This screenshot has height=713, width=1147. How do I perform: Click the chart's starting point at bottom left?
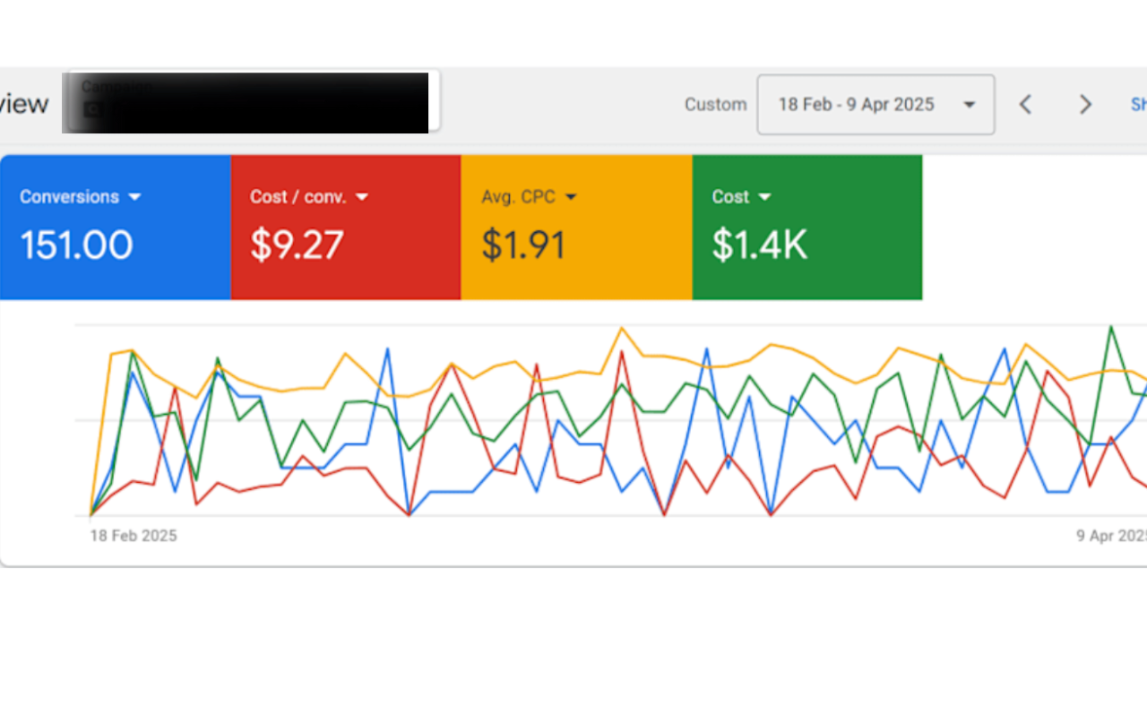click(x=91, y=515)
